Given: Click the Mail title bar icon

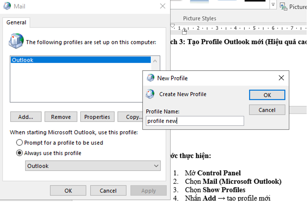Looking at the screenshot, I should 7,6.
